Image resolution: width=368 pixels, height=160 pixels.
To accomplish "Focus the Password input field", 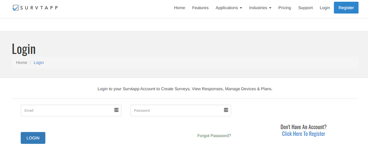I will 180,111.
